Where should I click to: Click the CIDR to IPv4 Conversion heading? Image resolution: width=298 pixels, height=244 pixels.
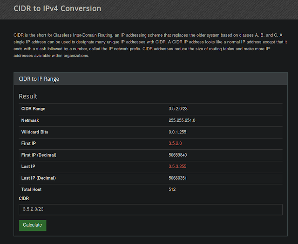pyautogui.click(x=57, y=8)
